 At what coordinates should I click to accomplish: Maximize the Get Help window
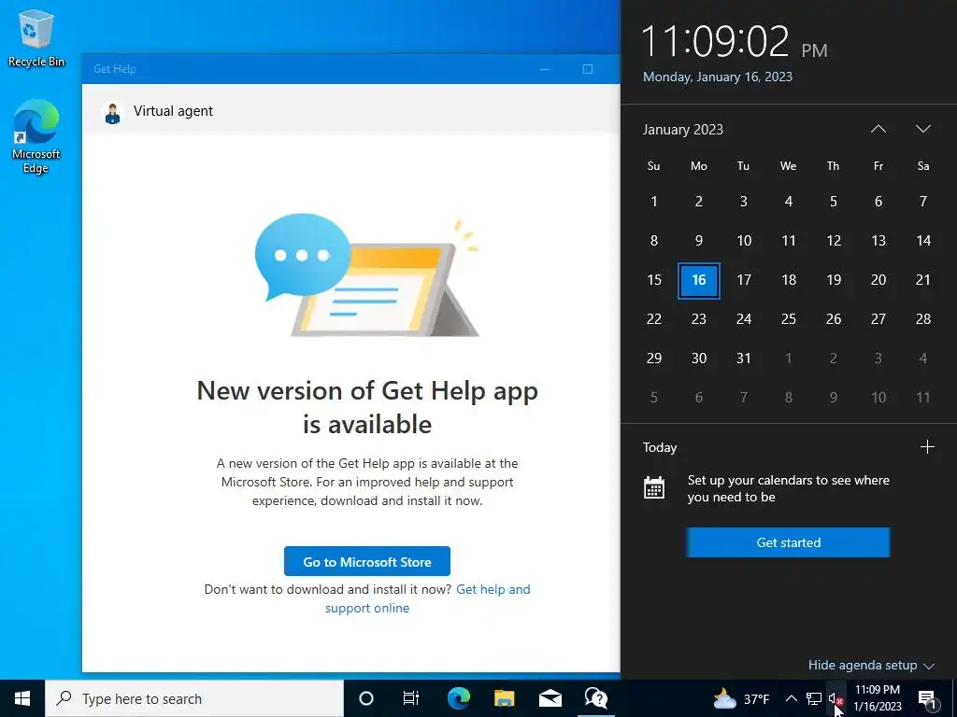coord(587,69)
